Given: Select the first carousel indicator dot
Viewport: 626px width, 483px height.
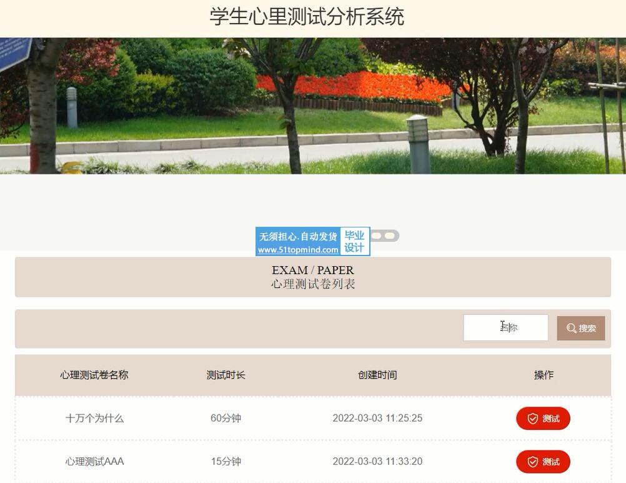Looking at the screenshot, I should pos(377,236).
